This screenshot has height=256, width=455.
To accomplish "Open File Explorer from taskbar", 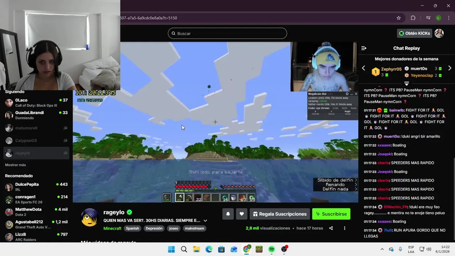I will click(x=196, y=249).
